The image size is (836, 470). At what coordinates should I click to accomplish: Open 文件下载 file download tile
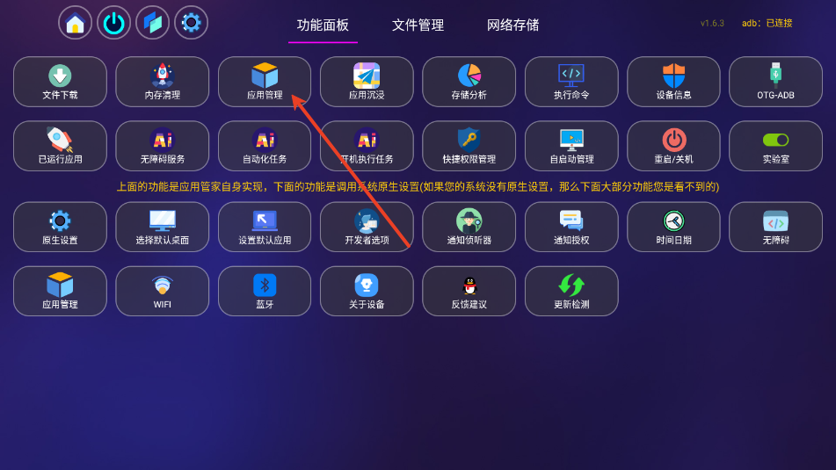coord(61,82)
